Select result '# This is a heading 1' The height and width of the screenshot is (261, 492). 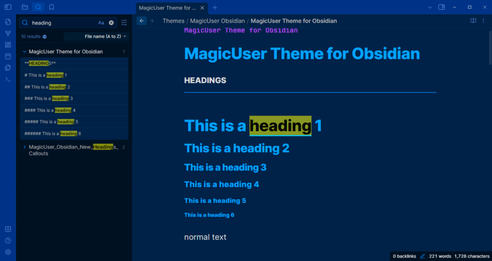click(74, 75)
